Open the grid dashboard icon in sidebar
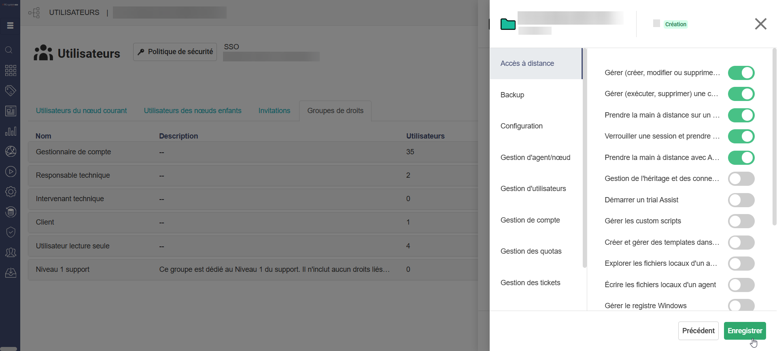The width and height of the screenshot is (777, 351). (11, 70)
